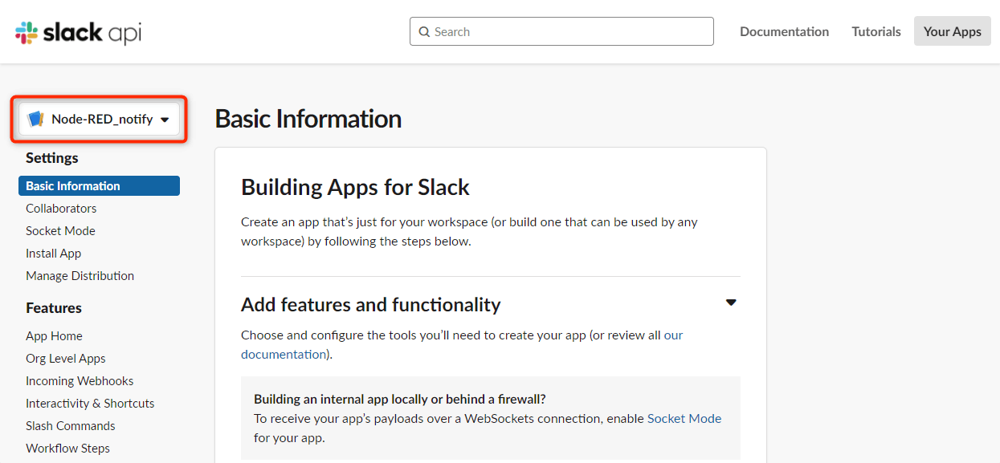Click into the Search field
This screenshot has width=1000, height=463.
point(561,31)
